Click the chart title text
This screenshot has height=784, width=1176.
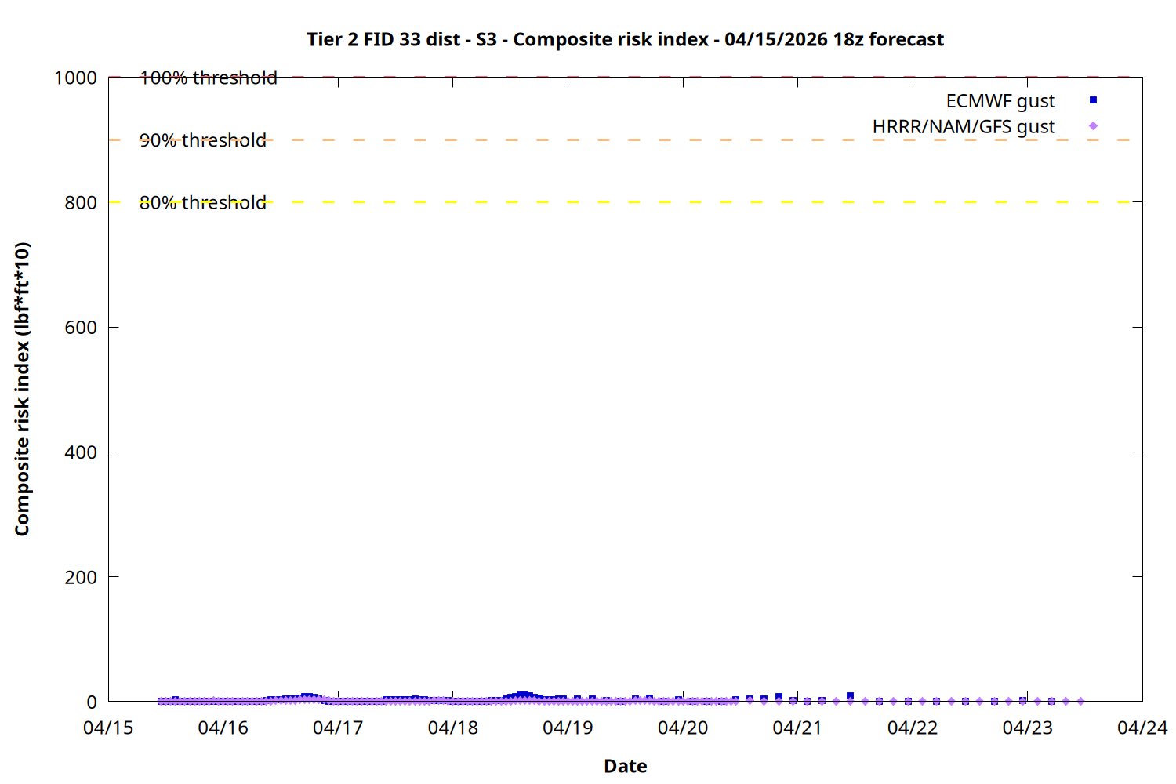click(625, 39)
